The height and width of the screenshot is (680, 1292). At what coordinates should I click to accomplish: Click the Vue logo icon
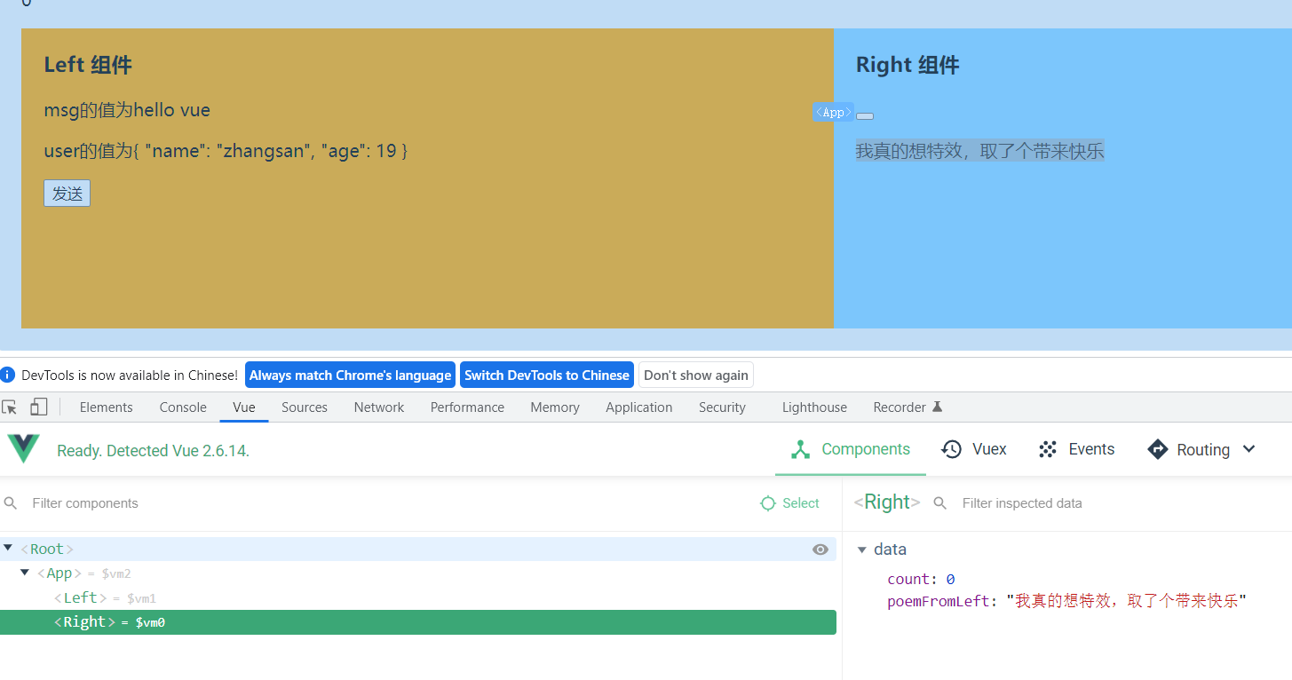(23, 449)
